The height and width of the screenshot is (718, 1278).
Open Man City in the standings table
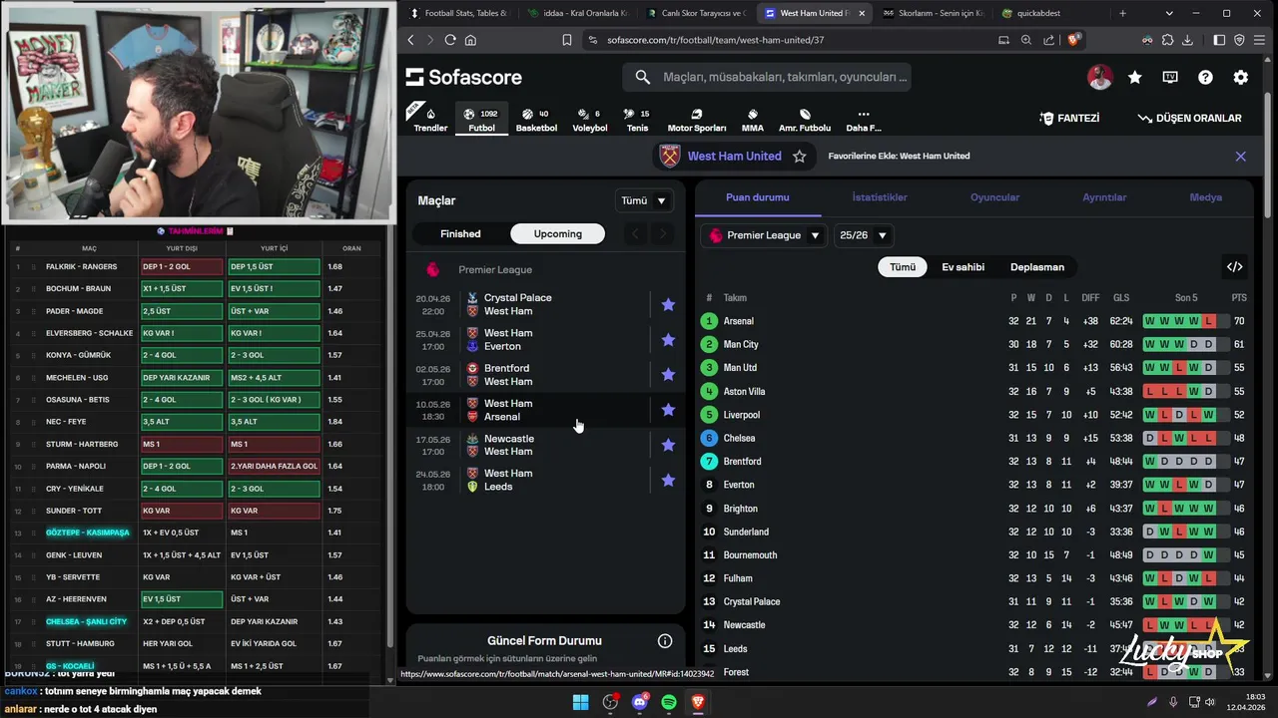(741, 344)
